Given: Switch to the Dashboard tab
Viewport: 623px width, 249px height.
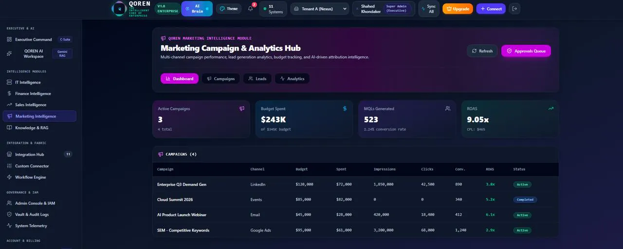Looking at the screenshot, I should pos(180,79).
